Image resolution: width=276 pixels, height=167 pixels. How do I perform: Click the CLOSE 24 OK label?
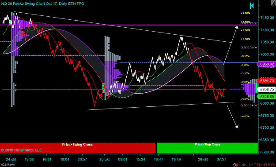click(249, 105)
